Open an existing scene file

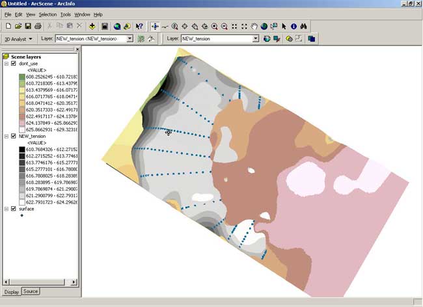click(18, 26)
